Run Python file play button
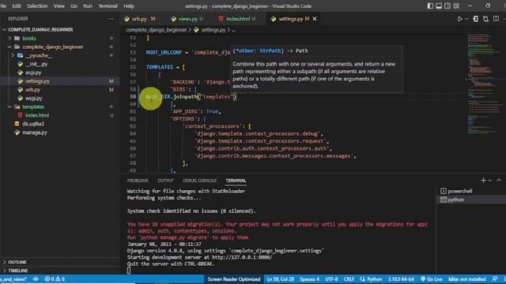Image resolution: width=506 pixels, height=284 pixels. click(x=460, y=19)
